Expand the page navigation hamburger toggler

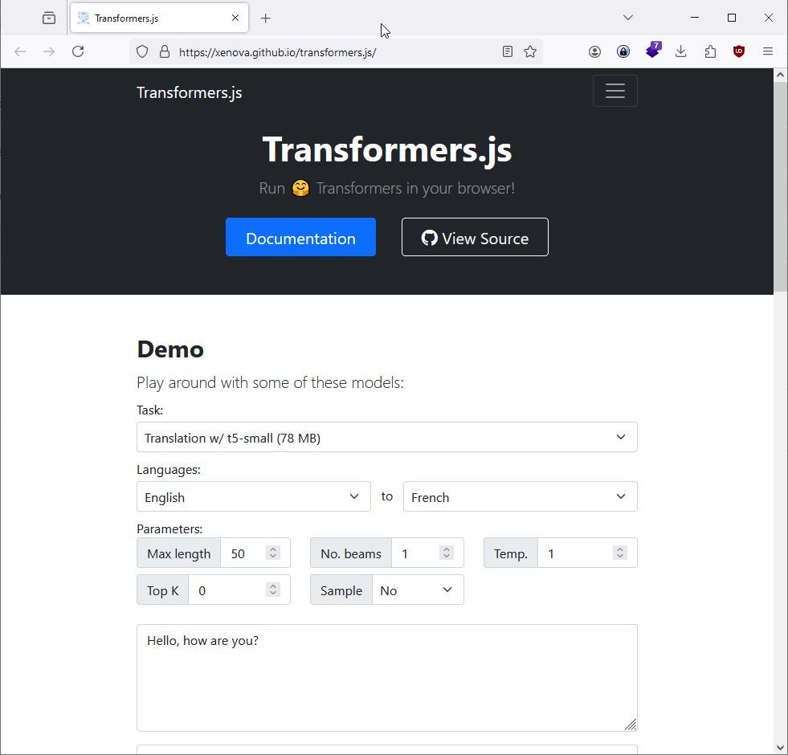click(x=615, y=91)
